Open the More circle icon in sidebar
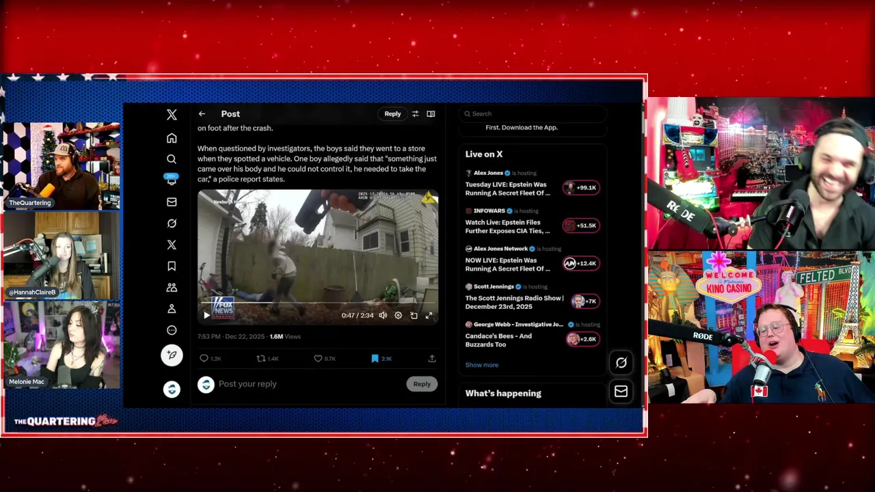Screen dimensions: 875x492 pos(172,330)
